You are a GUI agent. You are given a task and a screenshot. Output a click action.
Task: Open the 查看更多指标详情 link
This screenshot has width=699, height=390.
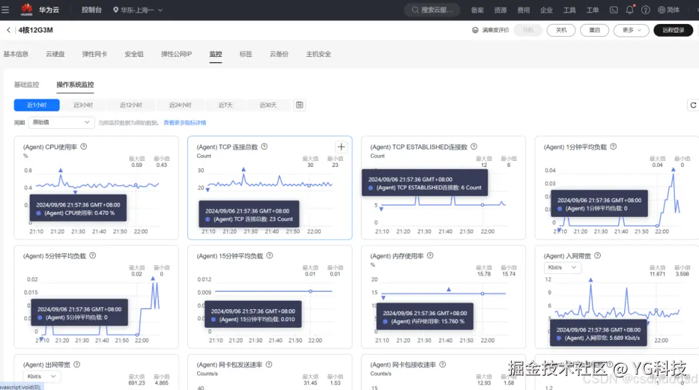coord(184,123)
